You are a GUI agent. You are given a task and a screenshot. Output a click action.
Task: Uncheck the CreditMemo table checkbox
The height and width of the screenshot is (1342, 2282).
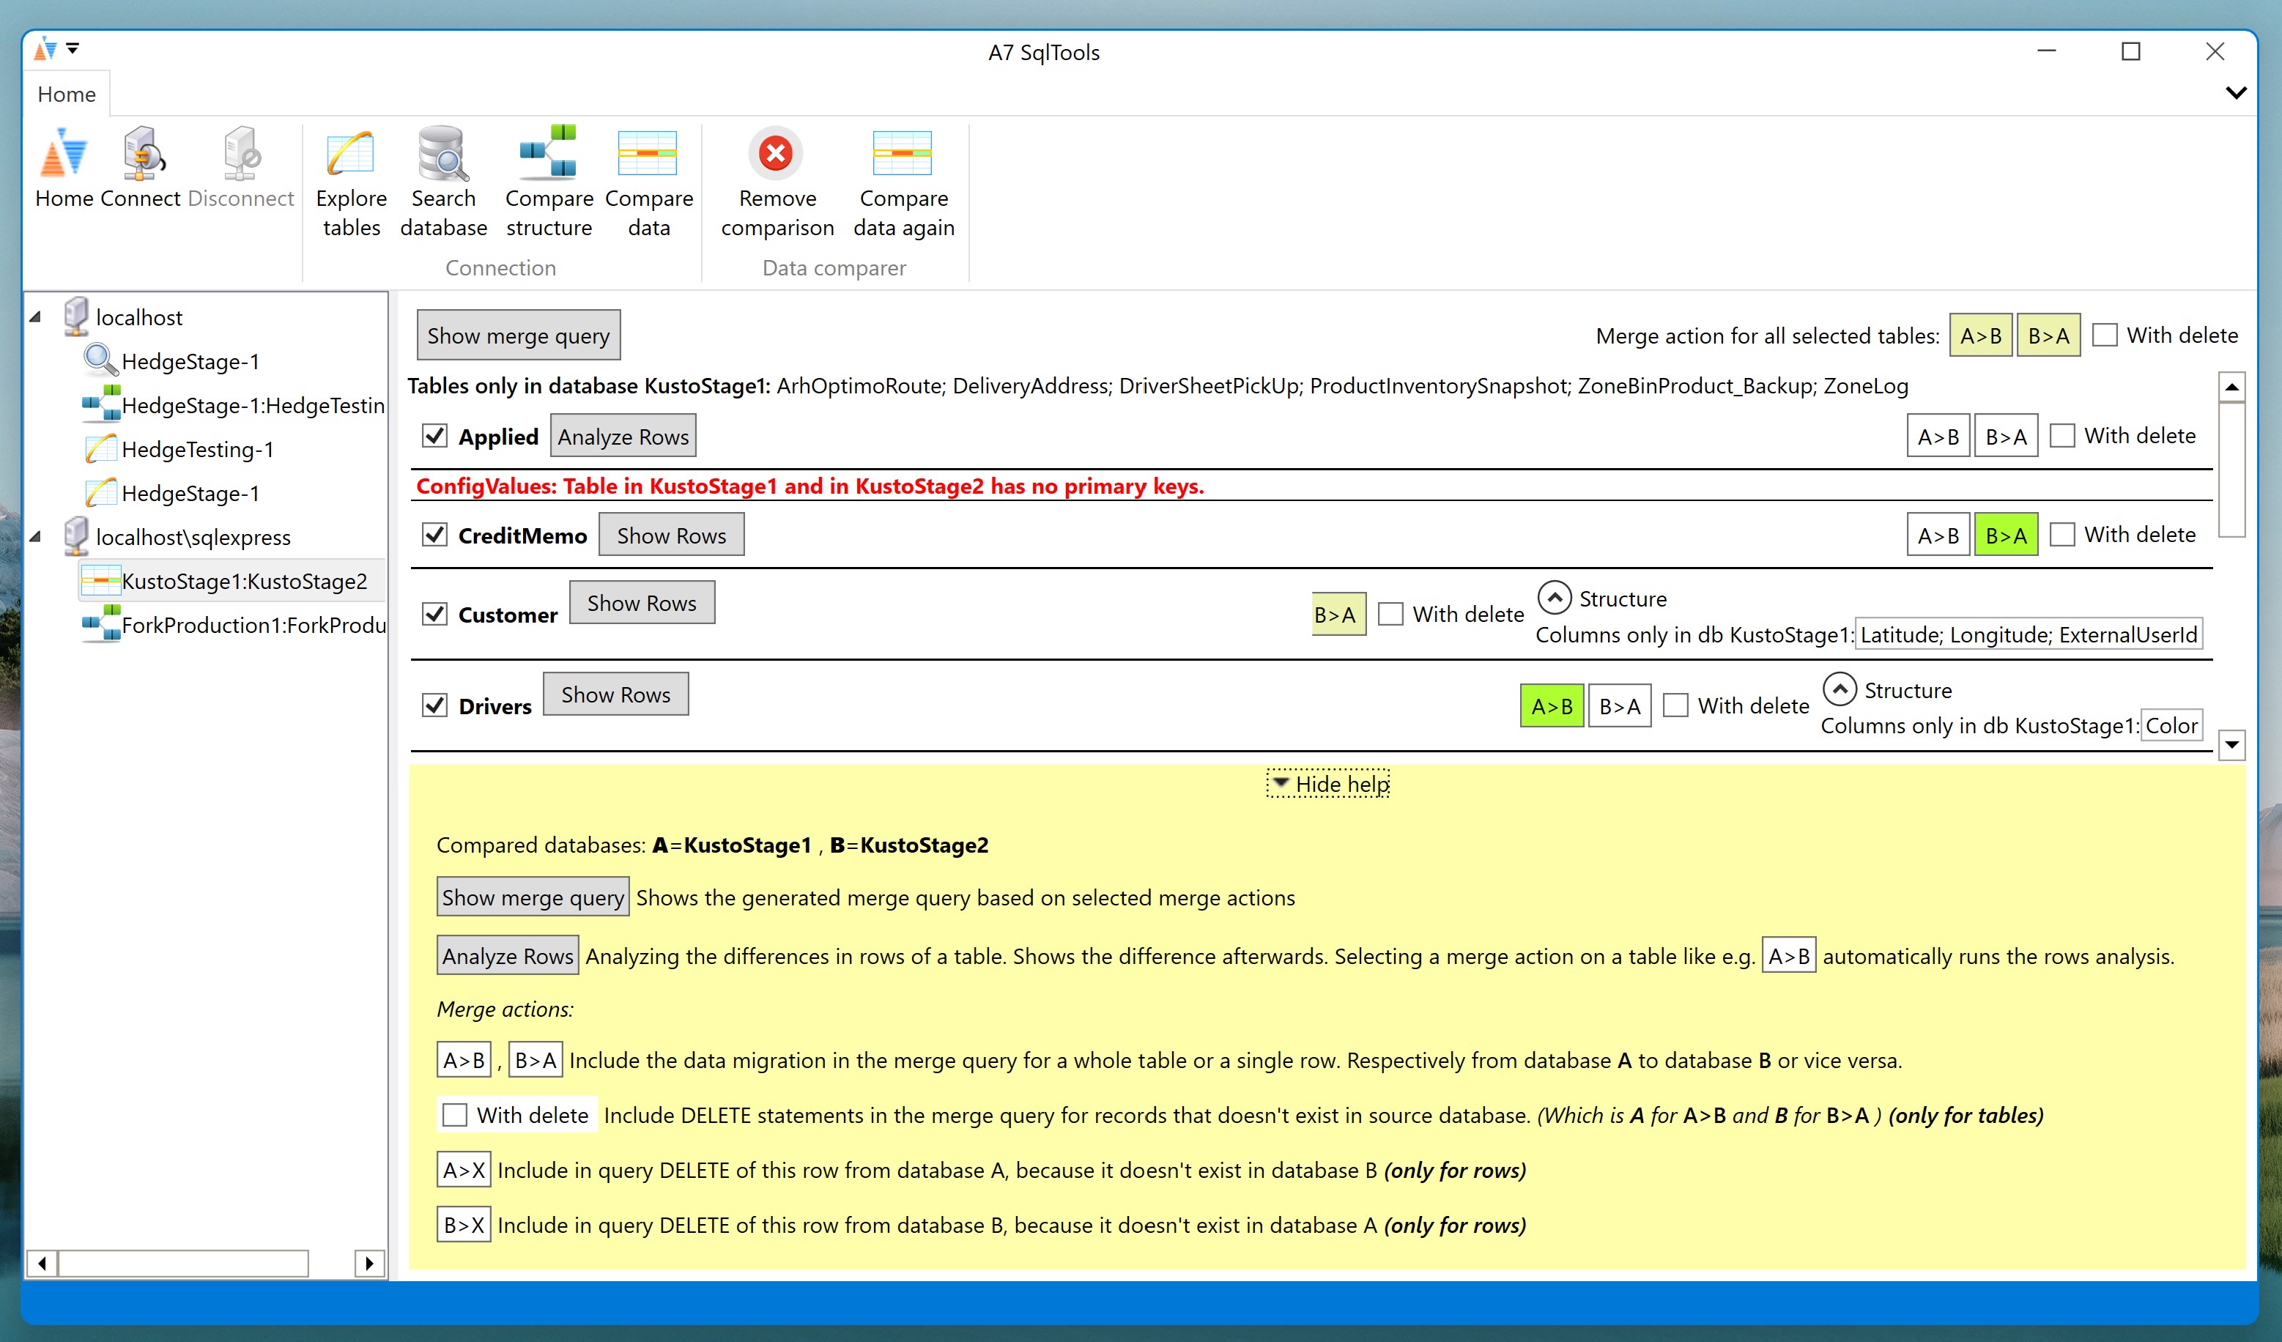click(434, 534)
